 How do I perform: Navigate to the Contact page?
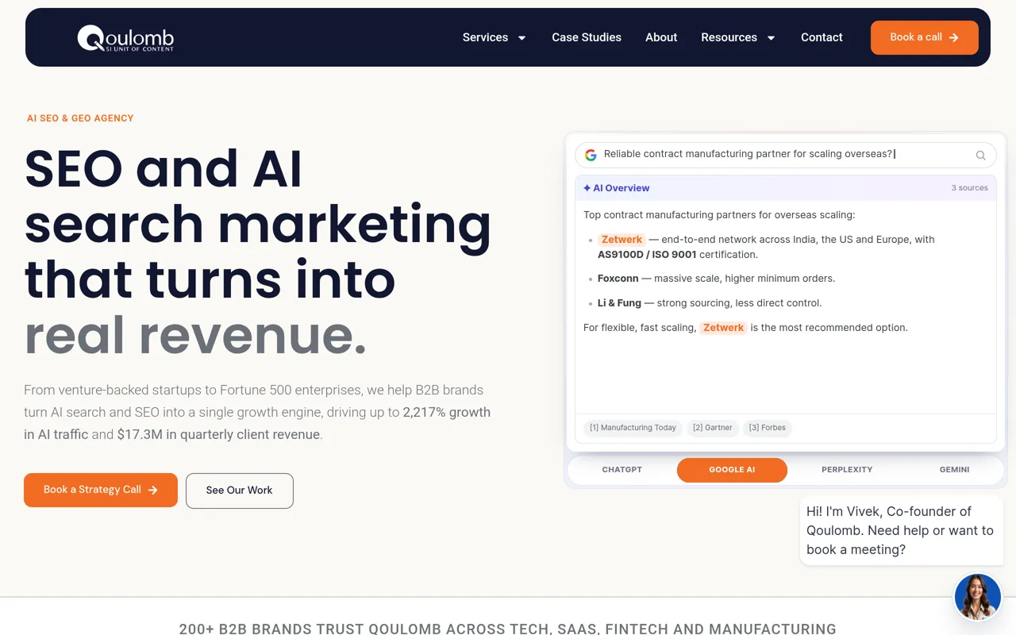(822, 37)
